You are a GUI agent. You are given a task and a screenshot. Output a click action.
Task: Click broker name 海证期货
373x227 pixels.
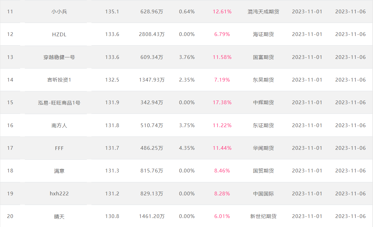[263, 34]
